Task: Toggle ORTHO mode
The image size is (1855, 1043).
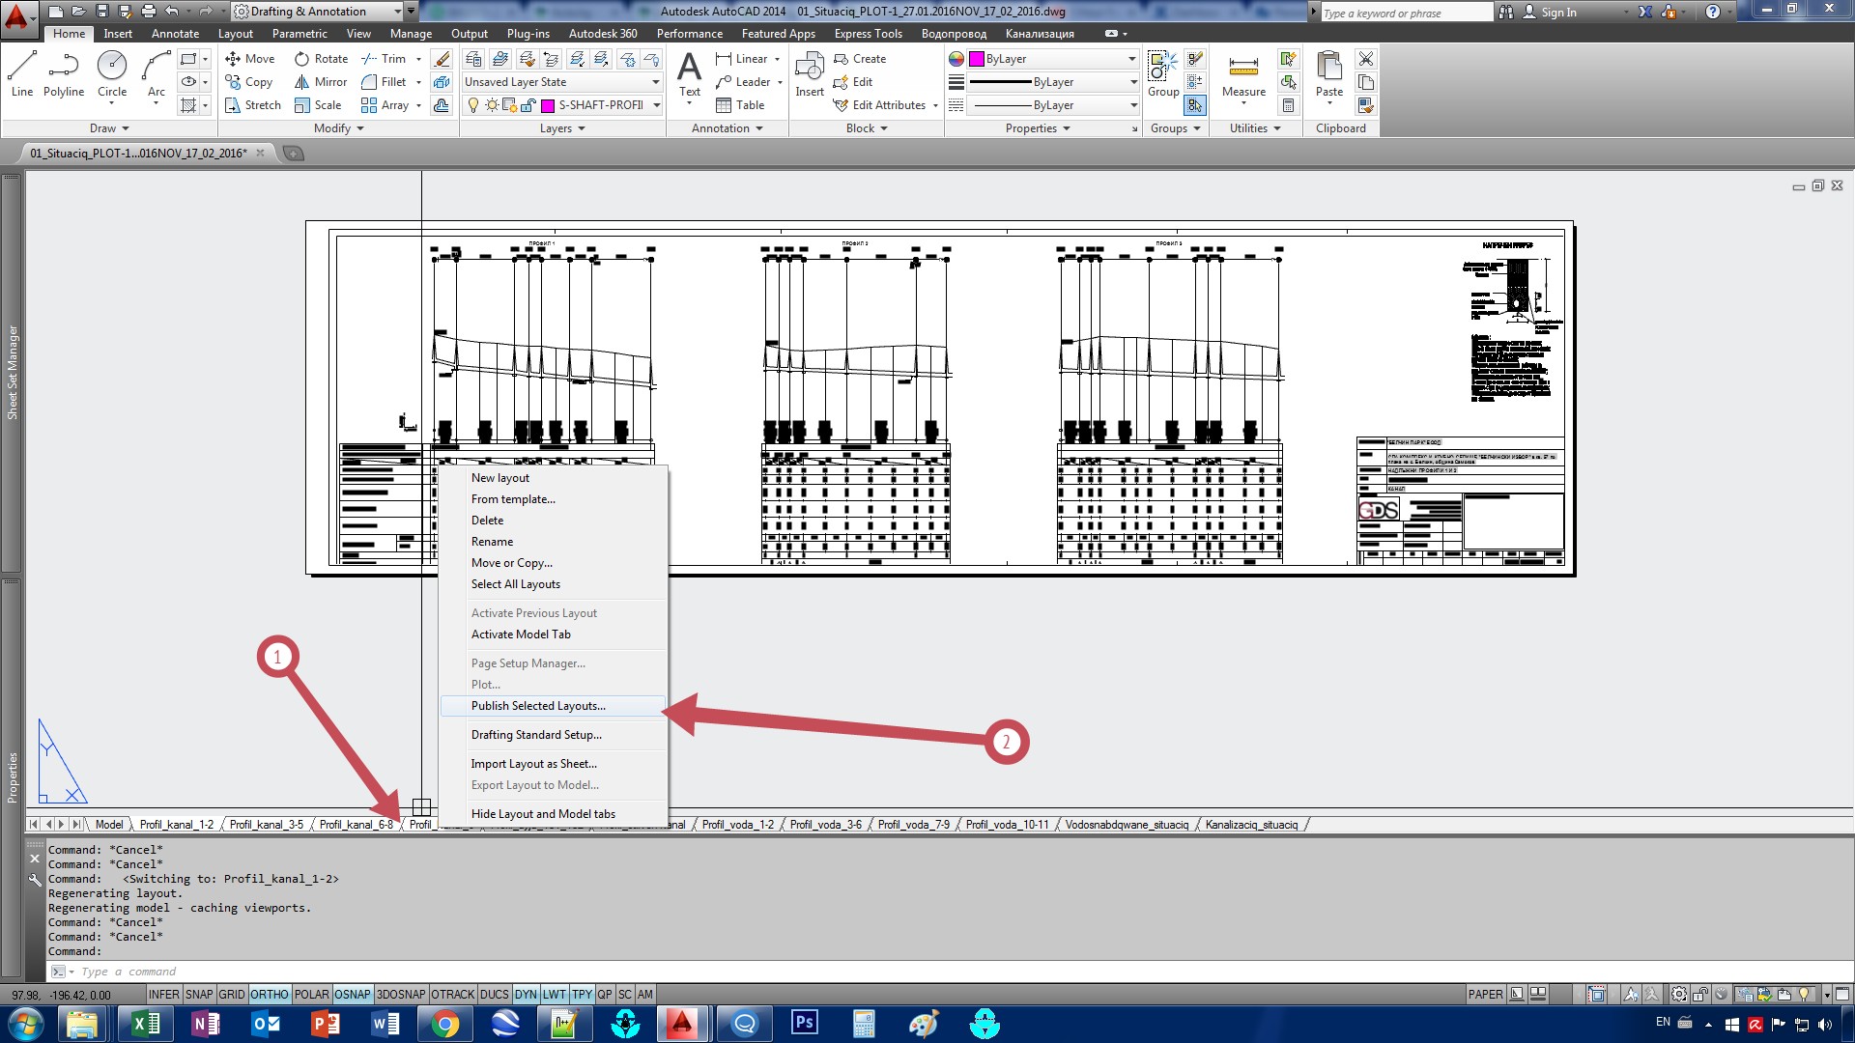Action: click(270, 995)
